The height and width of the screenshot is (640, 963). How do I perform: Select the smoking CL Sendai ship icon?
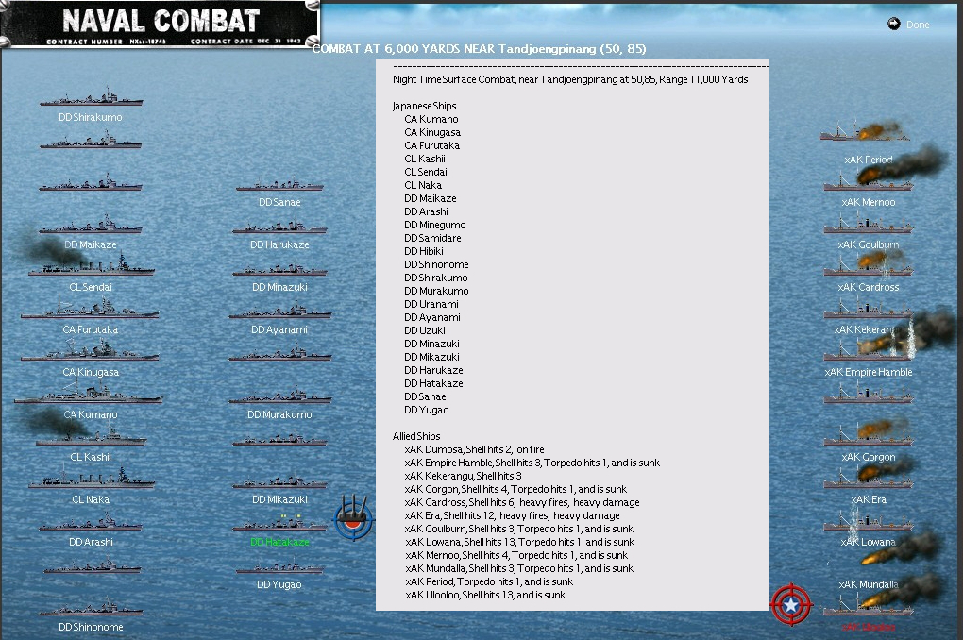click(x=91, y=265)
